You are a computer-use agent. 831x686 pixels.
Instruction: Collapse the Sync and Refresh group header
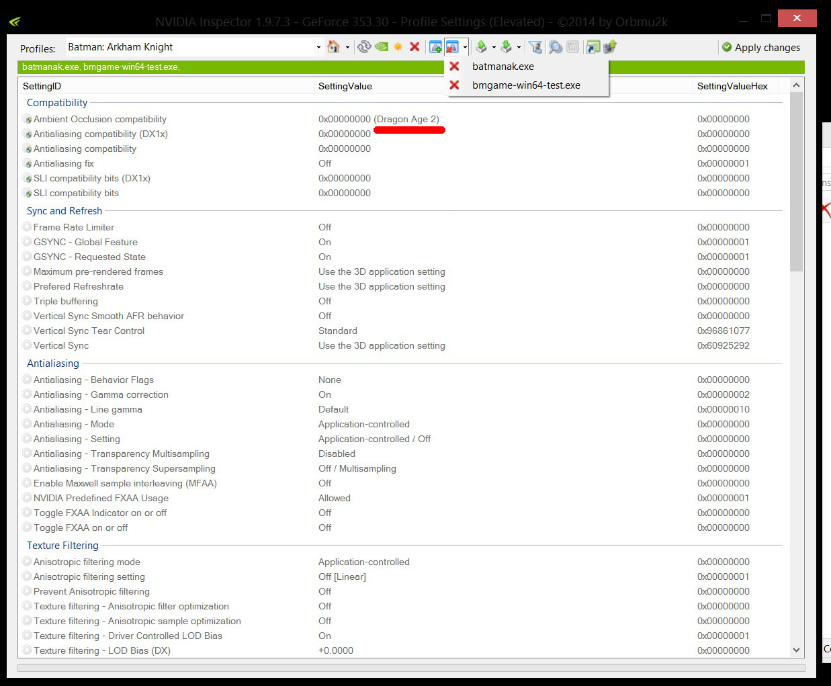(64, 211)
